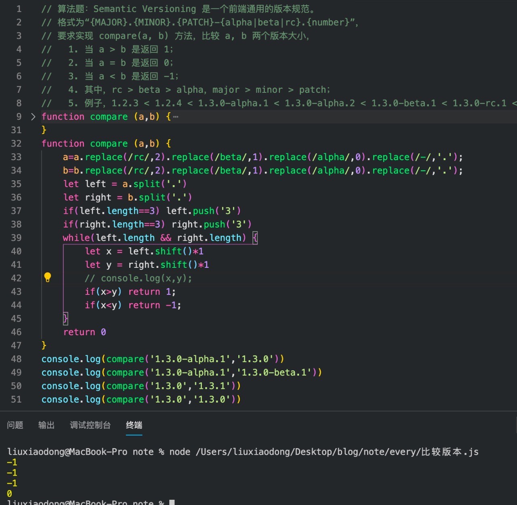The height and width of the screenshot is (505, 517).
Task: Expand the folded compare function on line 9
Action: tap(33, 117)
